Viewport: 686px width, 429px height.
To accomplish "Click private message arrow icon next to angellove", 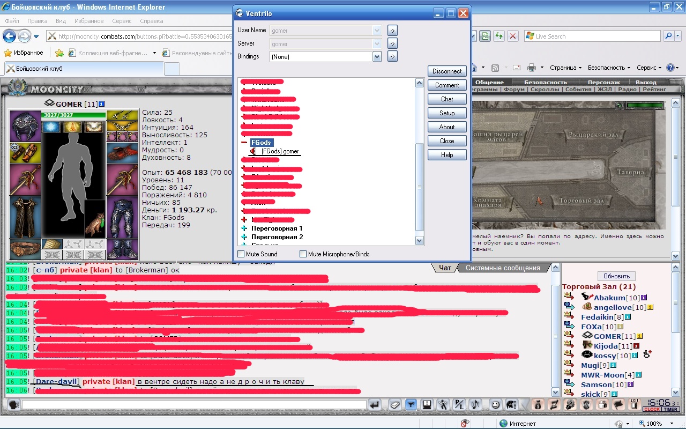I will [x=569, y=307].
